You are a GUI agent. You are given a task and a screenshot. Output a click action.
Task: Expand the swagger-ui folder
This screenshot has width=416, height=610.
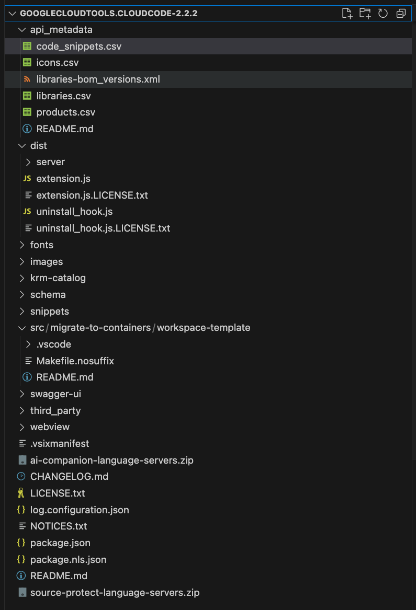click(22, 394)
